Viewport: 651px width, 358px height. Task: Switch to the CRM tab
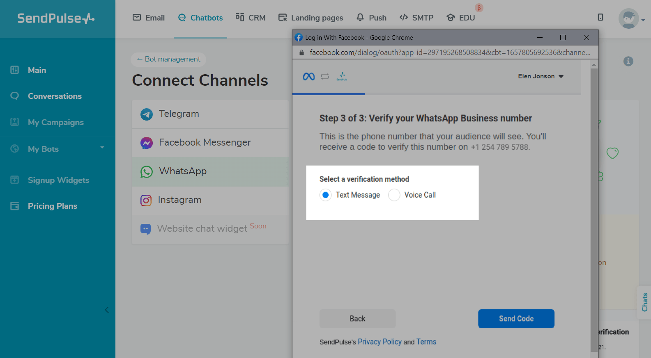click(x=251, y=18)
